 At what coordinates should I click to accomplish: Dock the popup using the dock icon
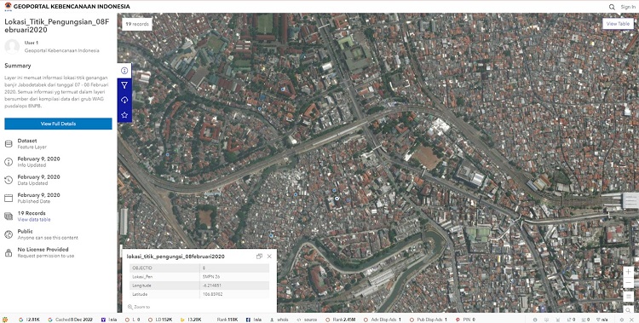coord(259,257)
